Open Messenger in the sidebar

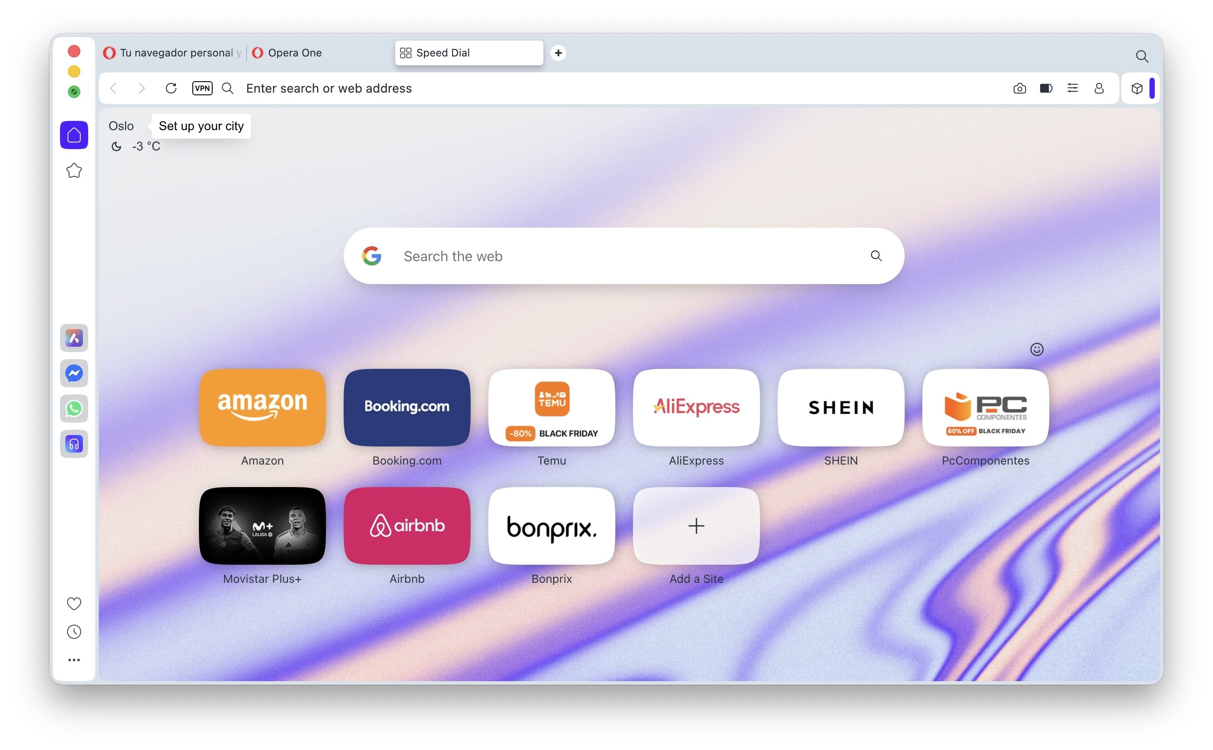coord(74,374)
